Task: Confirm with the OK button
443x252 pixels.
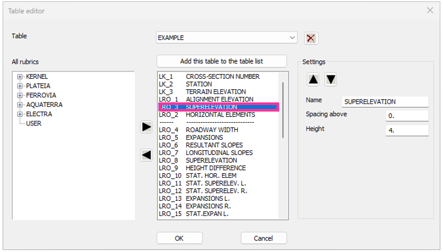Action: point(180,238)
